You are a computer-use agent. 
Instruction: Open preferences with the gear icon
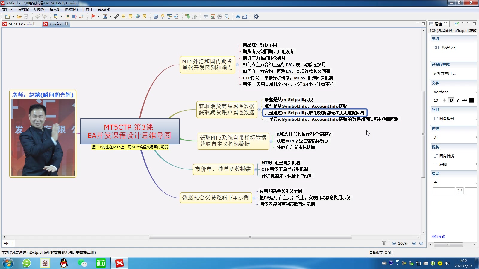256,16
